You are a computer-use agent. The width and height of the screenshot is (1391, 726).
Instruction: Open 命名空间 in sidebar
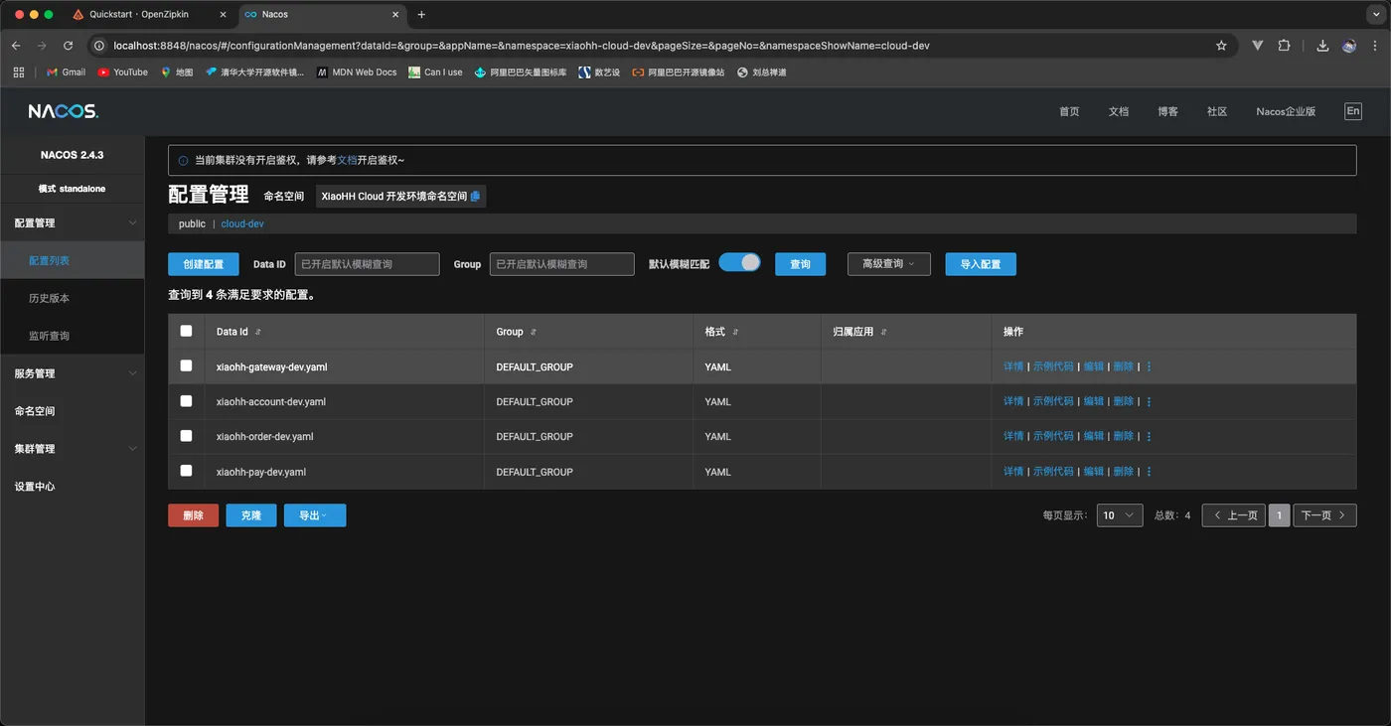pyautogui.click(x=72, y=411)
